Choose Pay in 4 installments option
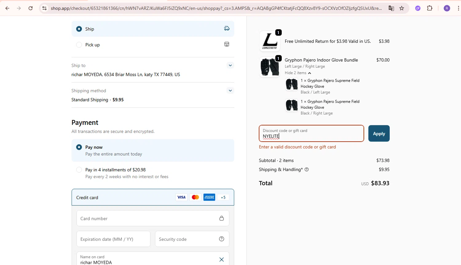 click(79, 170)
